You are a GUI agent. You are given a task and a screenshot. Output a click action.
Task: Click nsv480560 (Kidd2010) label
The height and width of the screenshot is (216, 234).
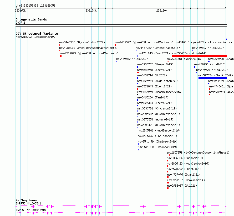click(132, 59)
